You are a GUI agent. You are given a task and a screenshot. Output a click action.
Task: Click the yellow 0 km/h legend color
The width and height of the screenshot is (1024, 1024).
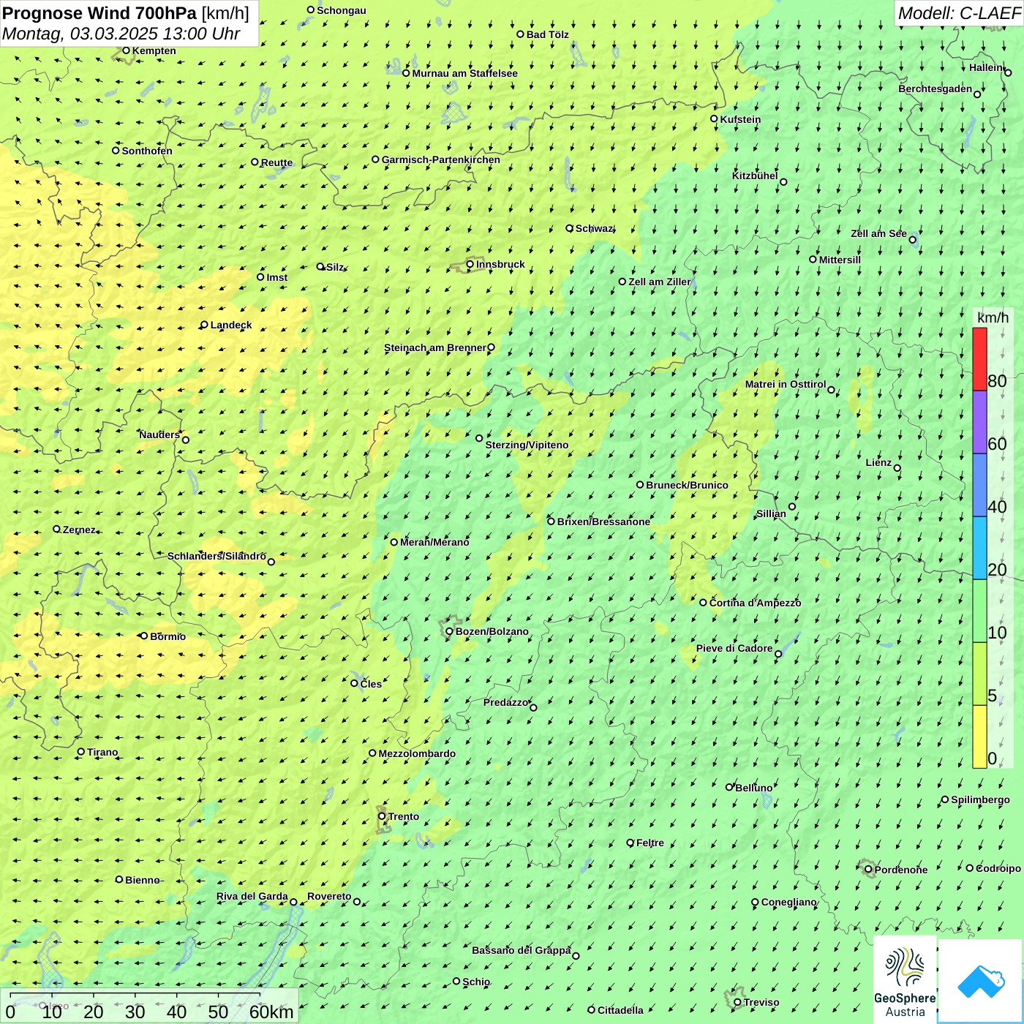(979, 737)
